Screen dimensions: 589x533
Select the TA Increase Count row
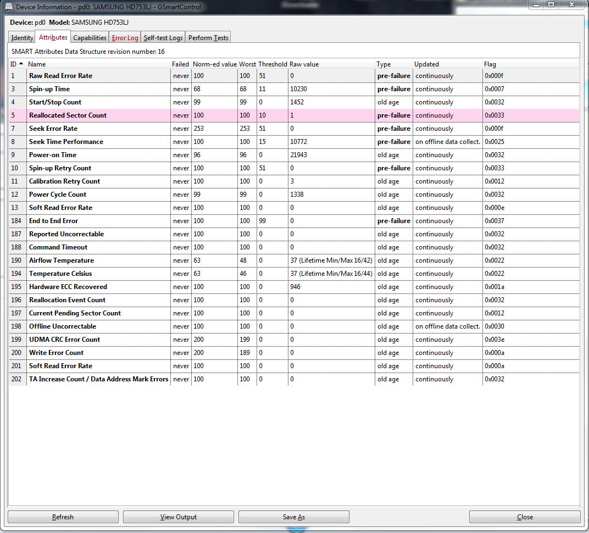[294, 379]
